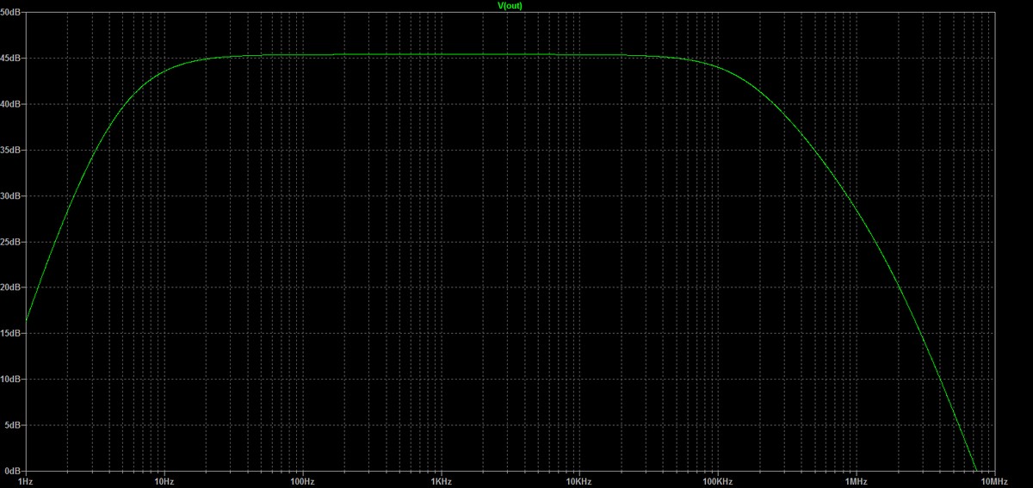Click the 1KHz frequency axis label
Image resolution: width=1033 pixels, height=488 pixels.
click(441, 482)
